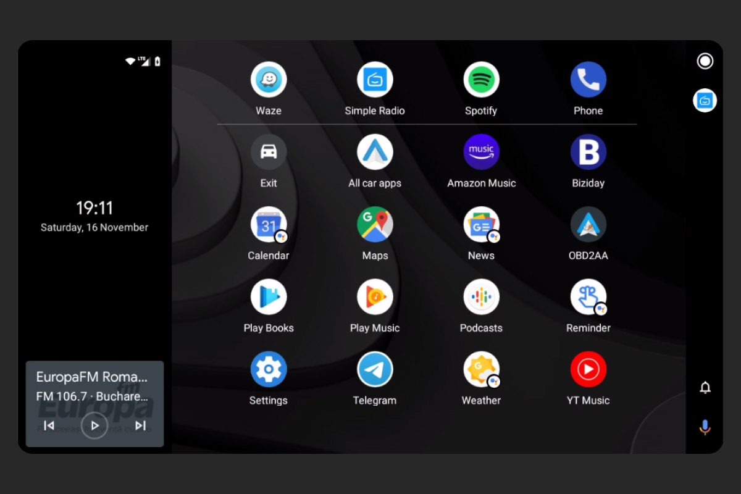Activate voice assistant with the microphone icon

coord(705,425)
